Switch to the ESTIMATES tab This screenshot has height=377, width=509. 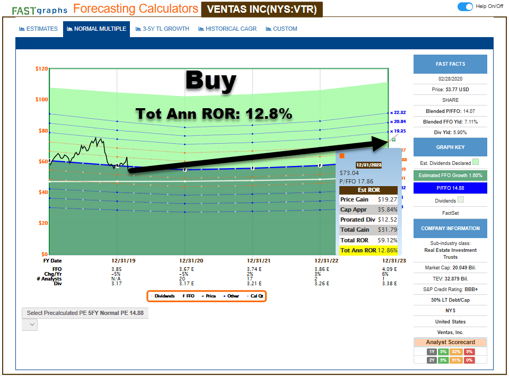coord(39,29)
